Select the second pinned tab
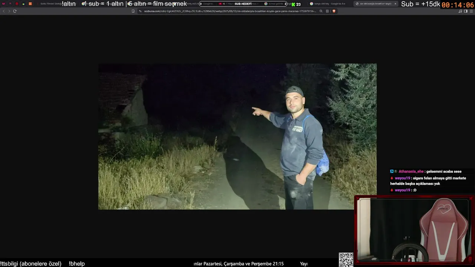Screen dimensions: 475x267 (10, 4)
